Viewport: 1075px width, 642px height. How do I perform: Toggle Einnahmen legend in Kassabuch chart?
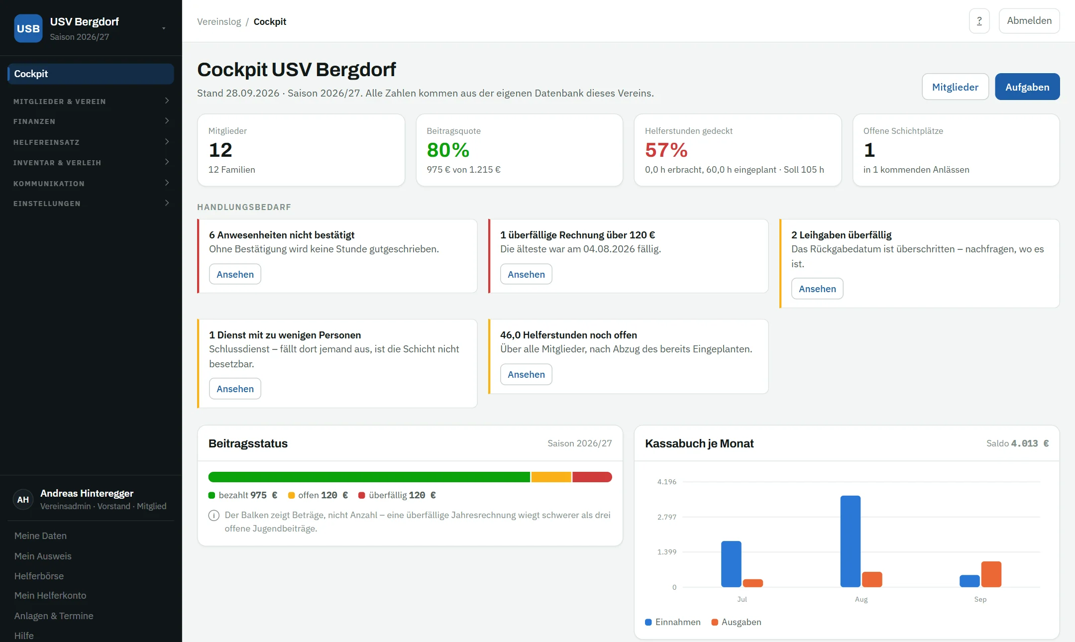coord(672,622)
